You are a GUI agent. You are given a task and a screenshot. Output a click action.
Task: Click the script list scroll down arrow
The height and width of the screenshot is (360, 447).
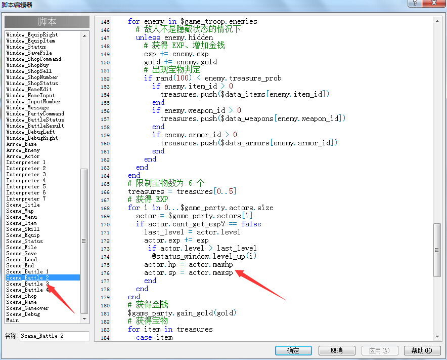[x=84, y=319]
